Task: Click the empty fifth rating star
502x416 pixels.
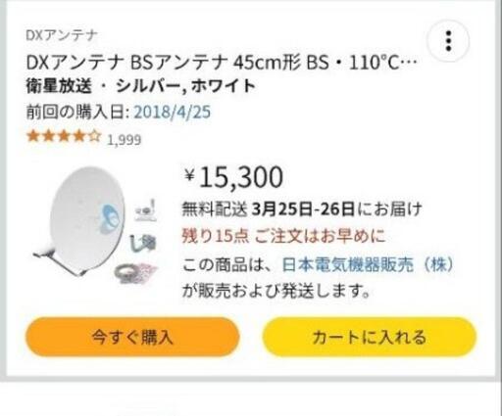Action: tap(95, 136)
